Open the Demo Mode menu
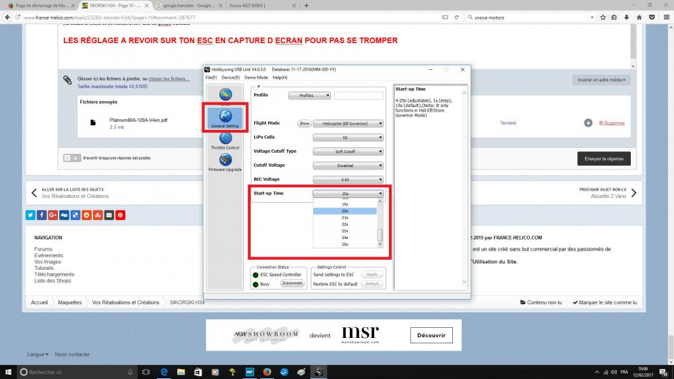Image resolution: width=674 pixels, height=379 pixels. point(255,77)
